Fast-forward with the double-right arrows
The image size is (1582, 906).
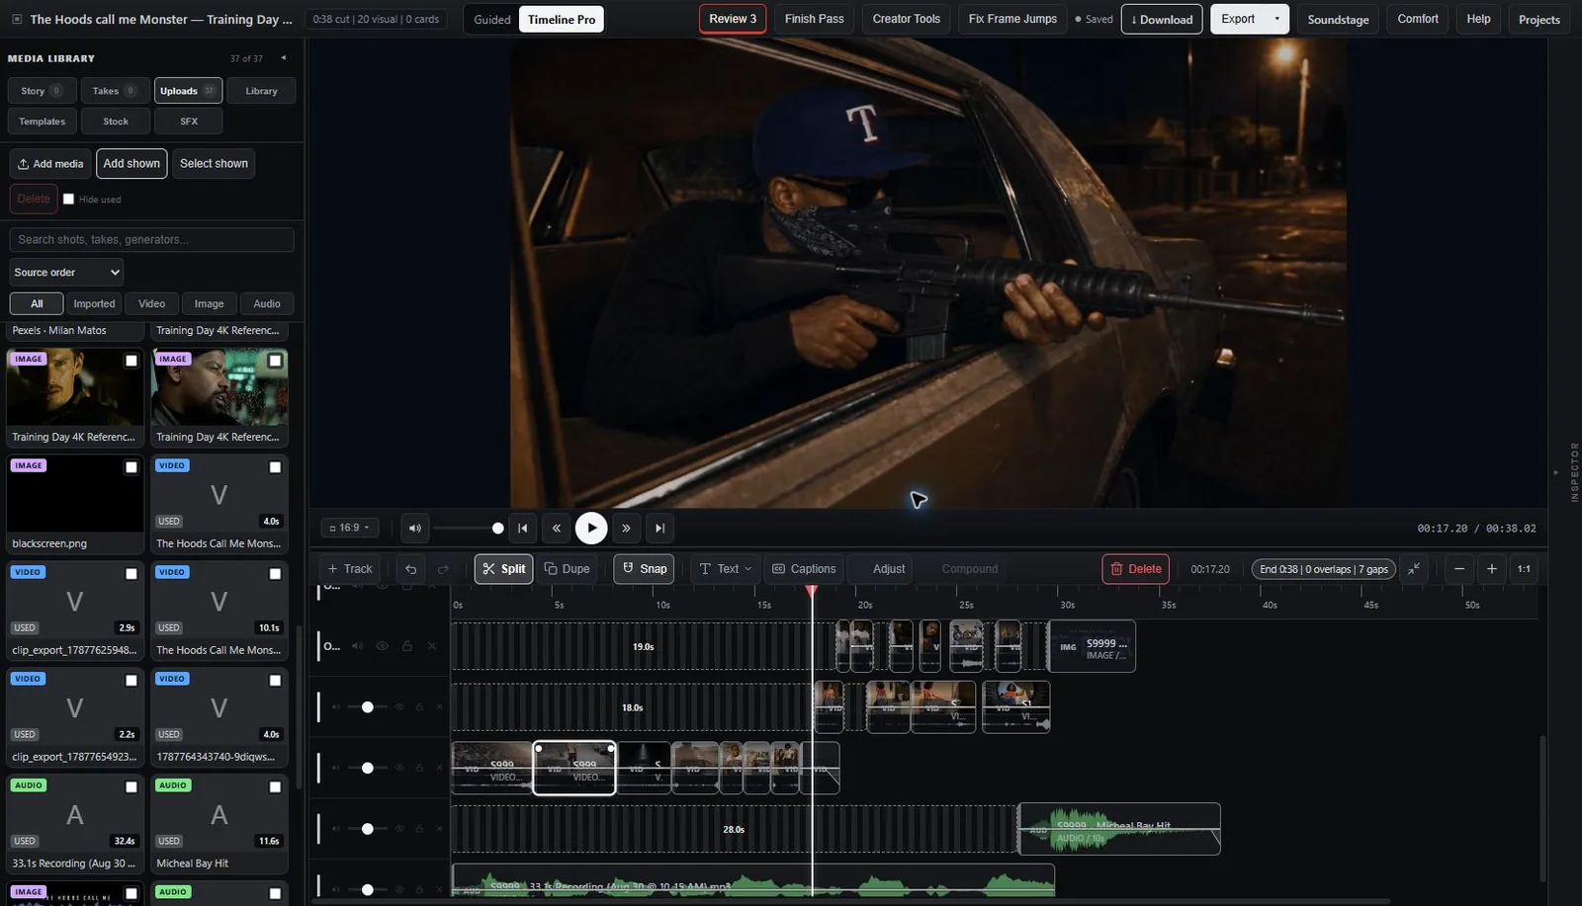(x=626, y=529)
